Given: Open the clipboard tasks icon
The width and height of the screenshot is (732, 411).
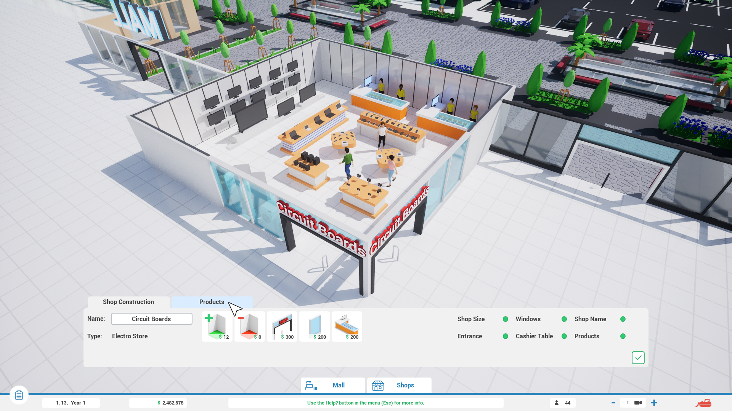Looking at the screenshot, I should click(19, 395).
